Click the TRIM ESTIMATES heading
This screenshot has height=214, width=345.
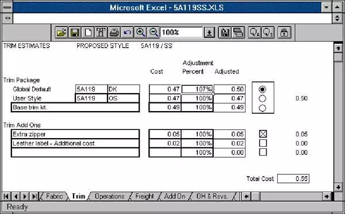pyautogui.click(x=26, y=46)
